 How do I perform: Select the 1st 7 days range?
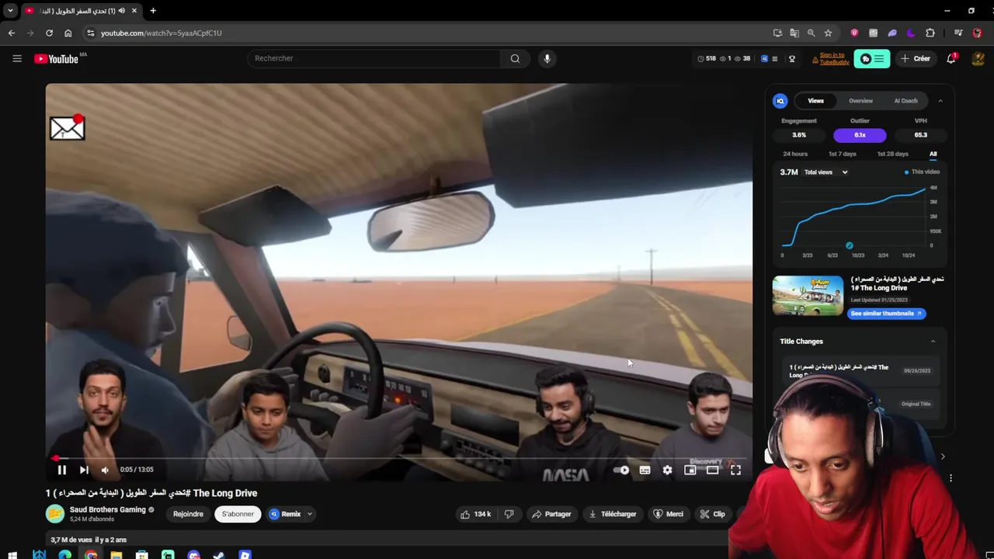843,154
